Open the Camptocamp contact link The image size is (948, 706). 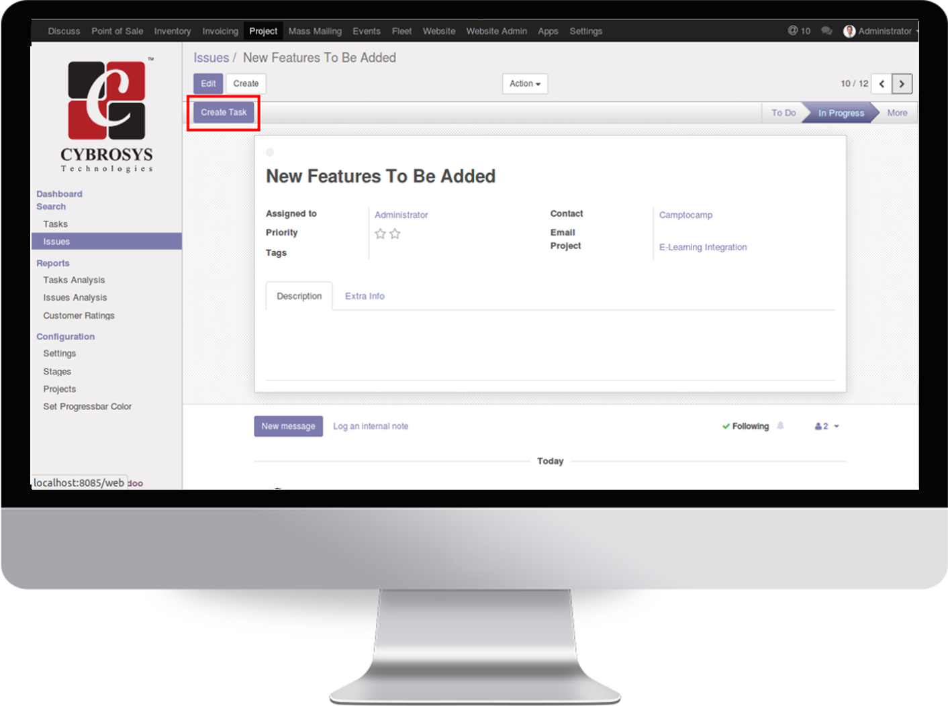coord(685,215)
